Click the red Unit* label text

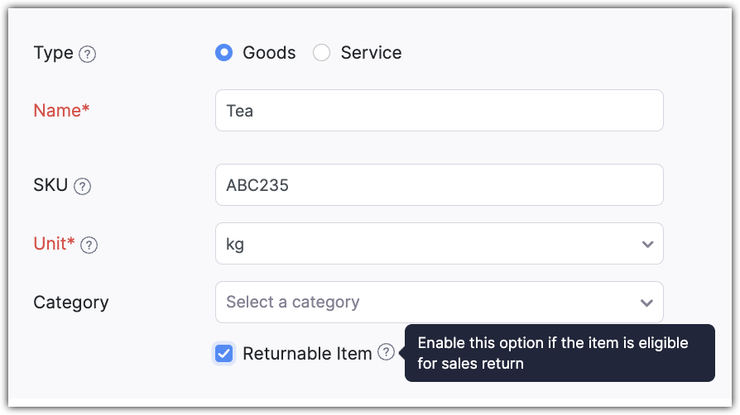coord(54,244)
